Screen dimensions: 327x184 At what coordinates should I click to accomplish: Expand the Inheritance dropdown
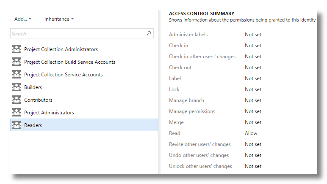pos(59,19)
